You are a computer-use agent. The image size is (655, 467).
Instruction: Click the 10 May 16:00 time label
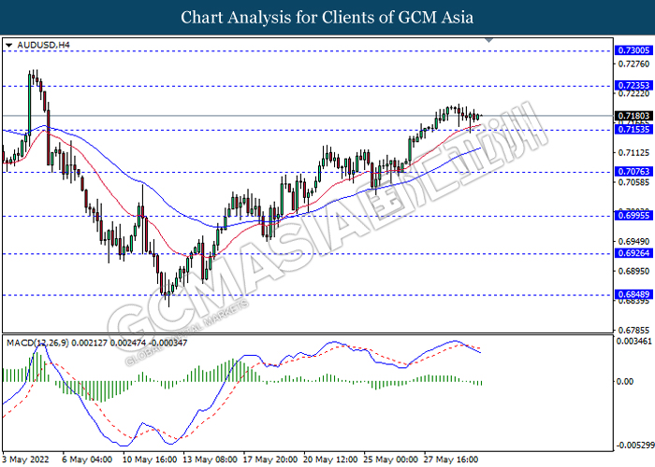click(x=150, y=460)
